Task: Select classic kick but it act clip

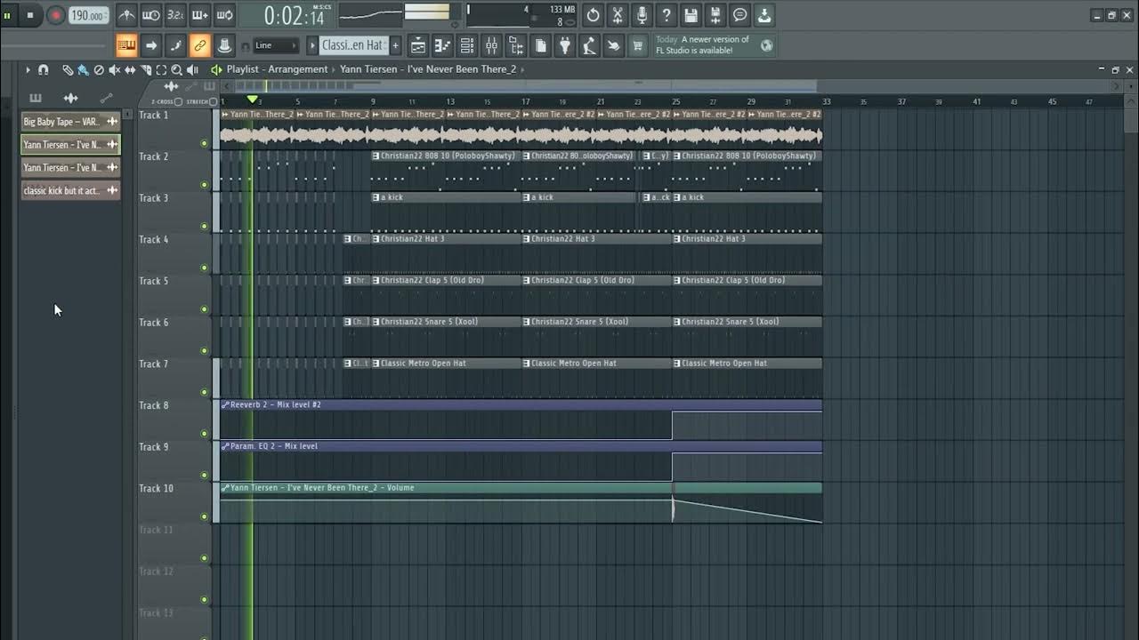Action: click(x=70, y=191)
